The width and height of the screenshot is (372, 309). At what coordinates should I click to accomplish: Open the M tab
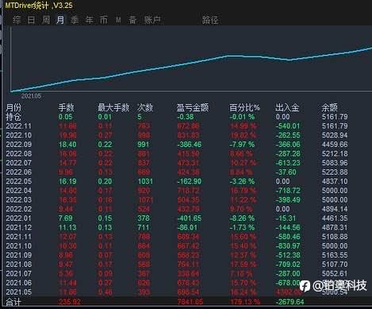pyautogui.click(x=118, y=20)
